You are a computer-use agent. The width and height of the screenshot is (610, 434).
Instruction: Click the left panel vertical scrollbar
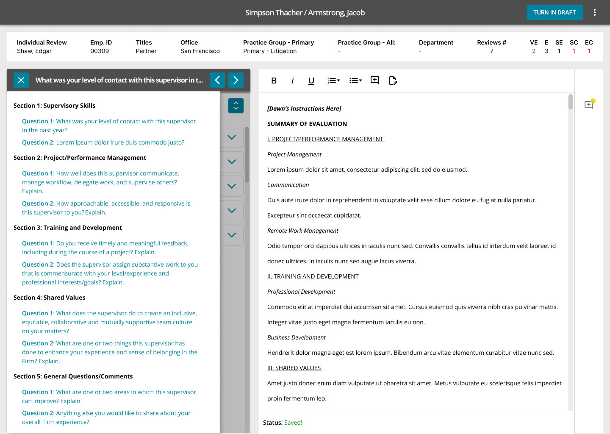[x=247, y=155]
